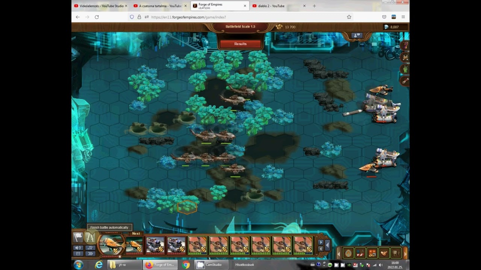The height and width of the screenshot is (270, 481).
Task: Open the chat social icon
Action: click(357, 36)
